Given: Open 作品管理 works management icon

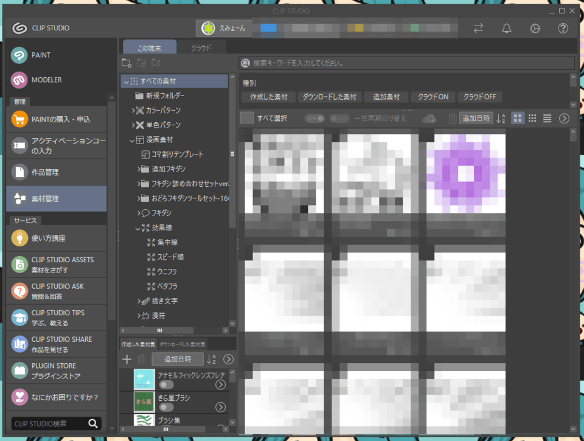Looking at the screenshot, I should pyautogui.click(x=19, y=172).
